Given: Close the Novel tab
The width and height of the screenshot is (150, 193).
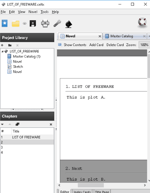Looking at the screenshot, I should [100, 36].
